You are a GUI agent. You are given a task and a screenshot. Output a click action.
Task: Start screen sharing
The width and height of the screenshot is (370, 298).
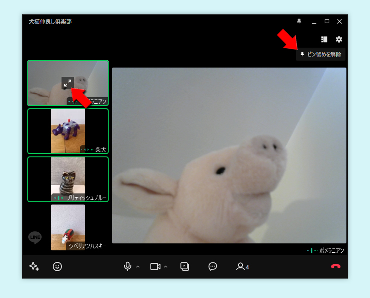click(x=185, y=267)
